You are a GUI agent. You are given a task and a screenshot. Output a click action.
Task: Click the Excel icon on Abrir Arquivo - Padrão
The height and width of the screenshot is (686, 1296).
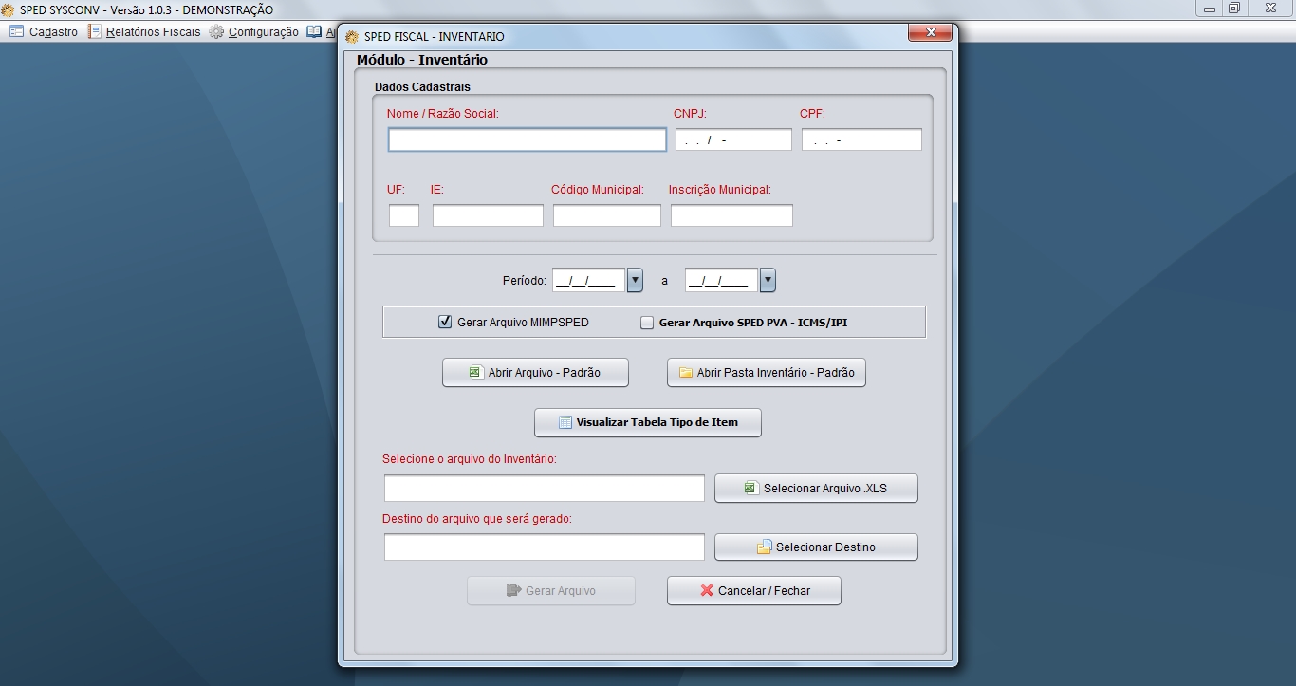[x=475, y=373]
